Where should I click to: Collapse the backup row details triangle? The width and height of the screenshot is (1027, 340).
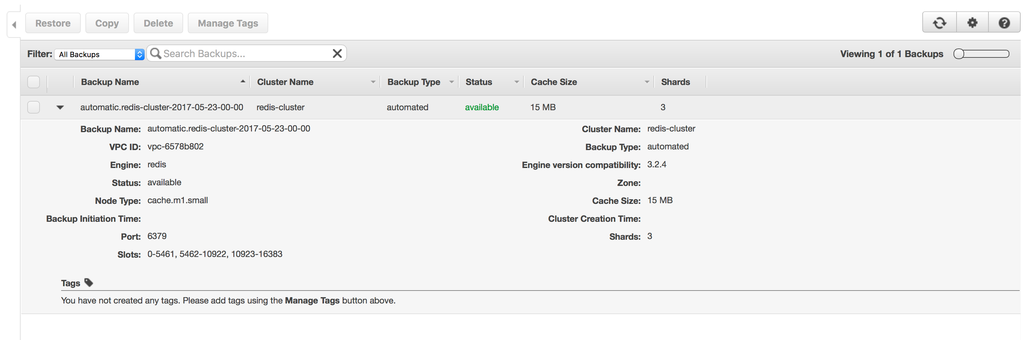point(60,107)
